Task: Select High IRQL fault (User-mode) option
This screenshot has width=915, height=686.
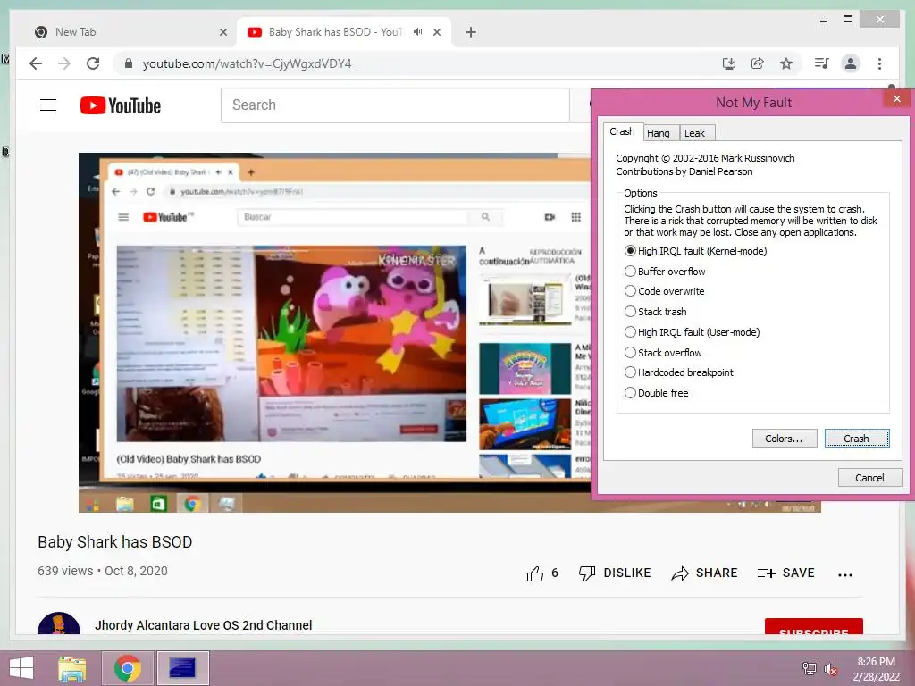Action: tap(693, 332)
